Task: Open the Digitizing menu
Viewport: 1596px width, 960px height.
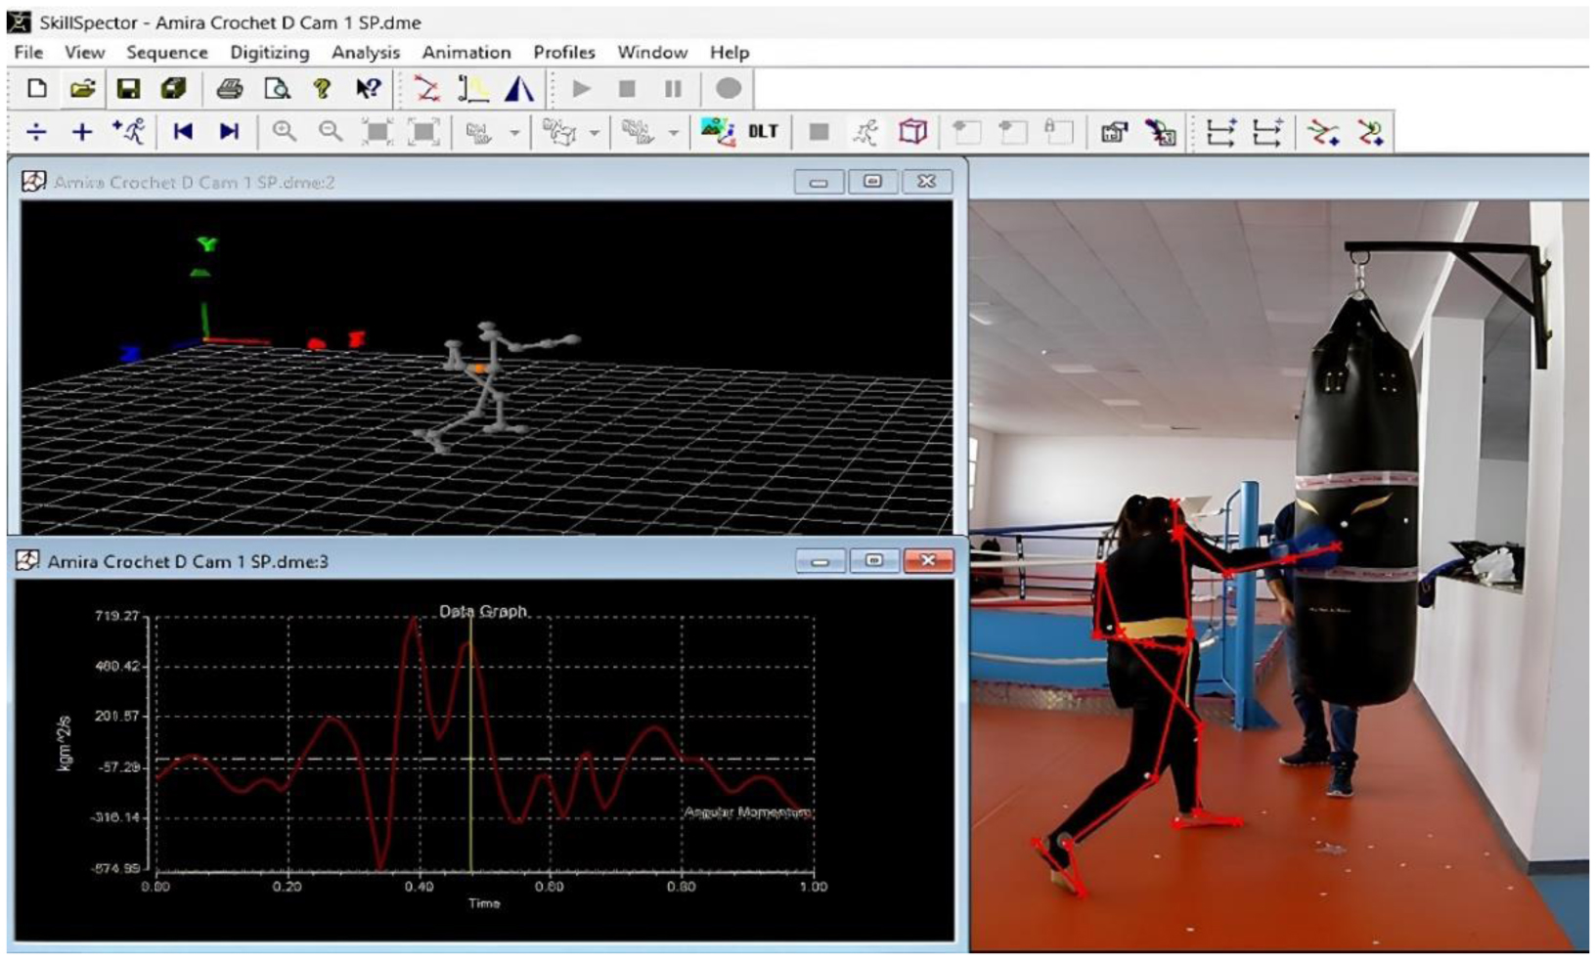Action: [269, 53]
